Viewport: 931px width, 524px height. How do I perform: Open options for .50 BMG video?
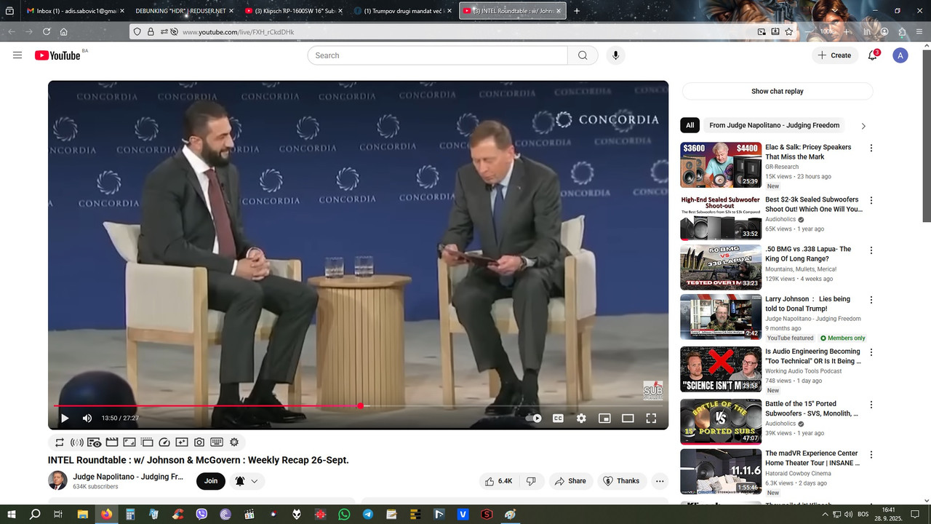[x=871, y=250]
